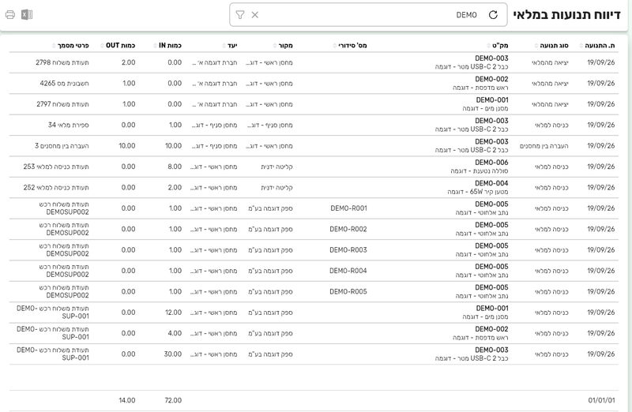
Task: Sort by כמות IN column header
Action: [x=167, y=46]
